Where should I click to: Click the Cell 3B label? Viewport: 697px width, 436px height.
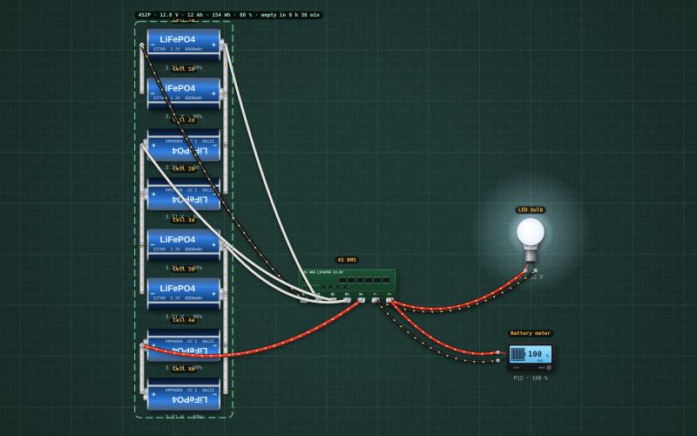click(184, 269)
